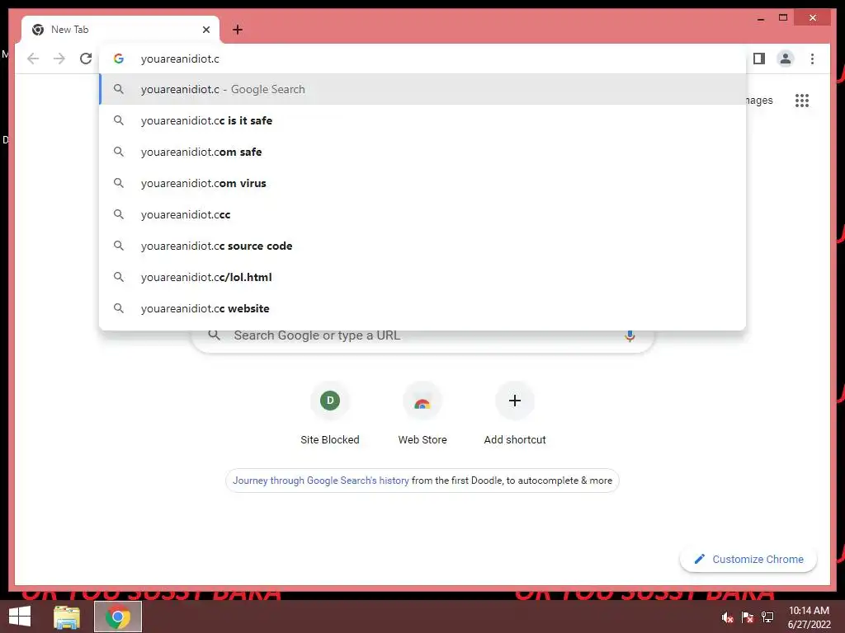Choose suggestion 'youareanidiot.cc is it safe'

pyautogui.click(x=423, y=120)
